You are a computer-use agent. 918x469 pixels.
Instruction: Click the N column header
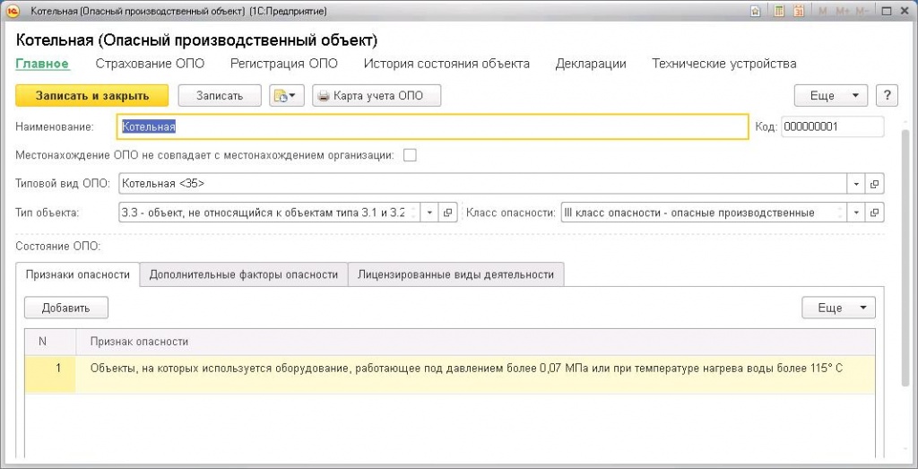point(50,342)
